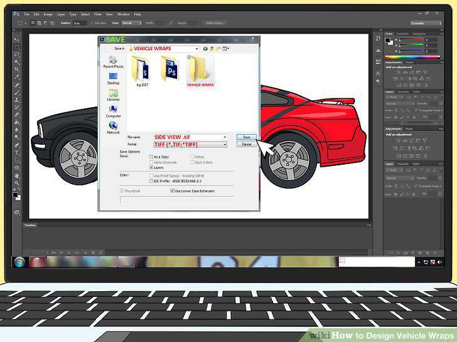Click the Feather value field
This screenshot has height=342, width=457.
(x=80, y=23)
